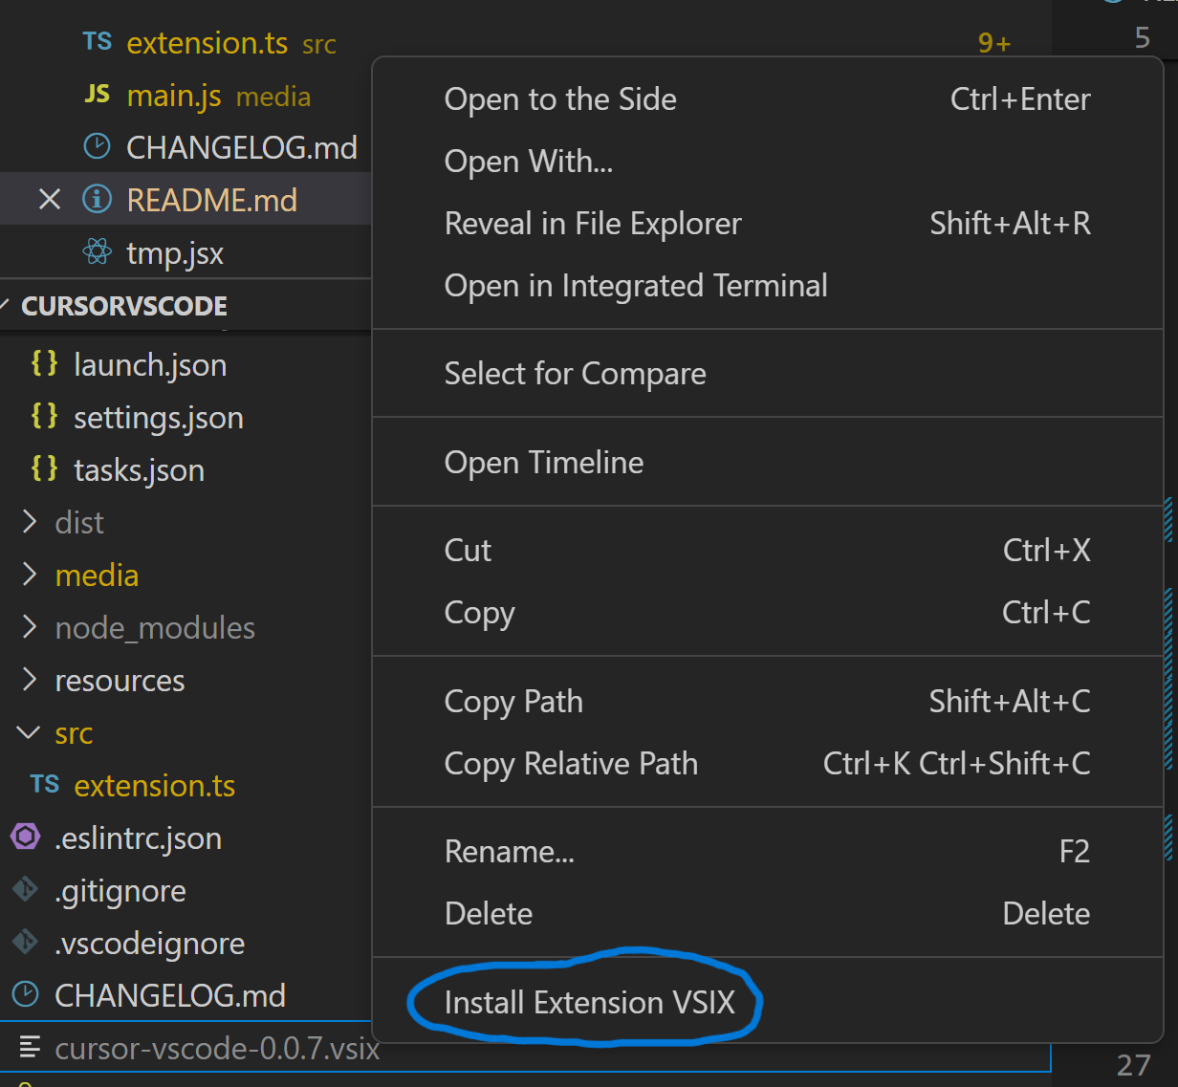This screenshot has height=1087, width=1178.
Task: Click the git icon beside .gitignore
Action: tap(25, 889)
